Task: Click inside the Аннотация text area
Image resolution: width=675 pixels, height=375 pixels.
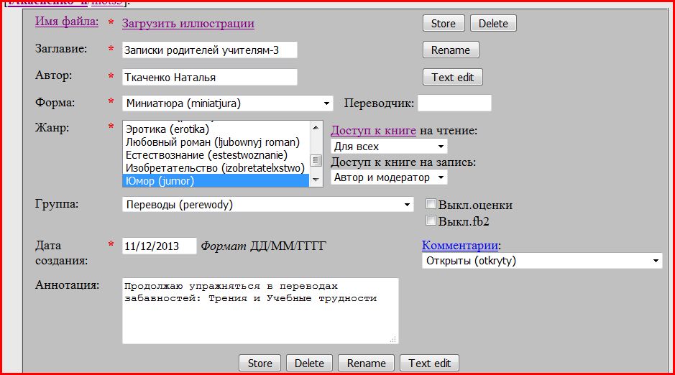Action: tap(259, 316)
